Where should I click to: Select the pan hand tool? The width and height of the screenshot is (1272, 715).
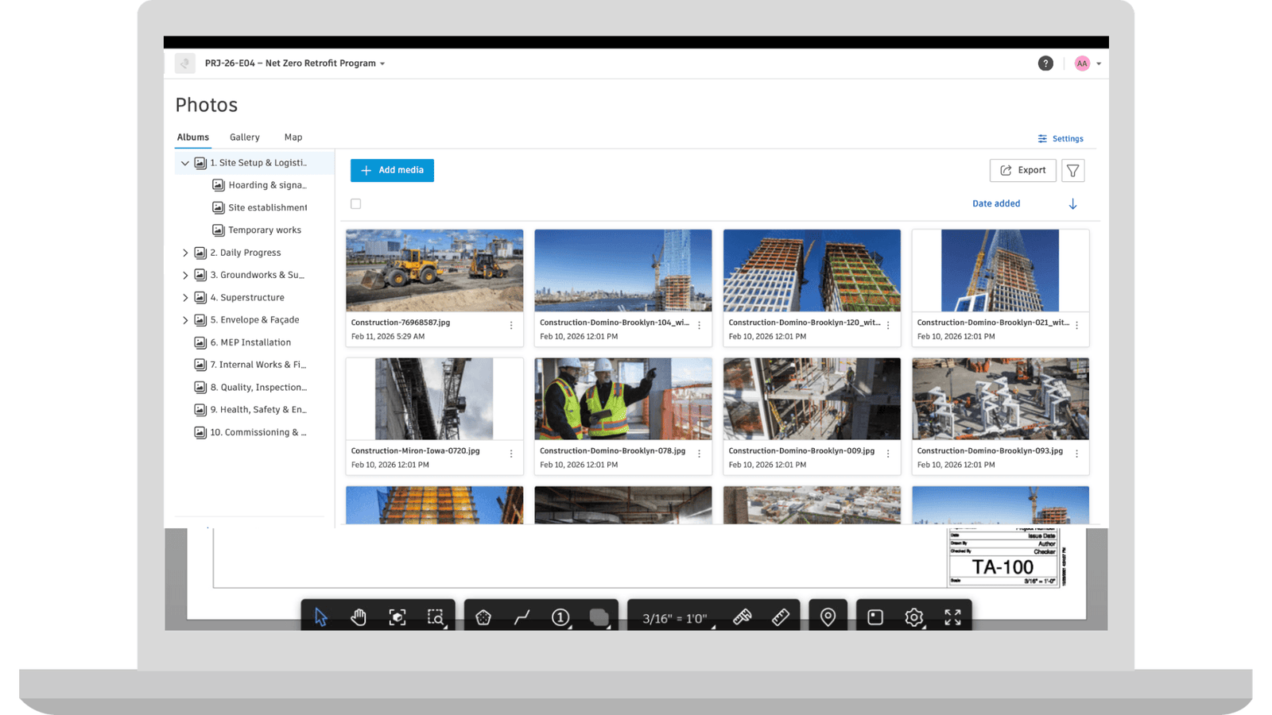tap(359, 617)
